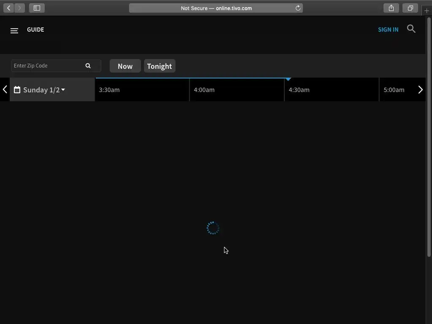Go forward with Safari's forward arrow
432x324 pixels.
click(x=19, y=8)
